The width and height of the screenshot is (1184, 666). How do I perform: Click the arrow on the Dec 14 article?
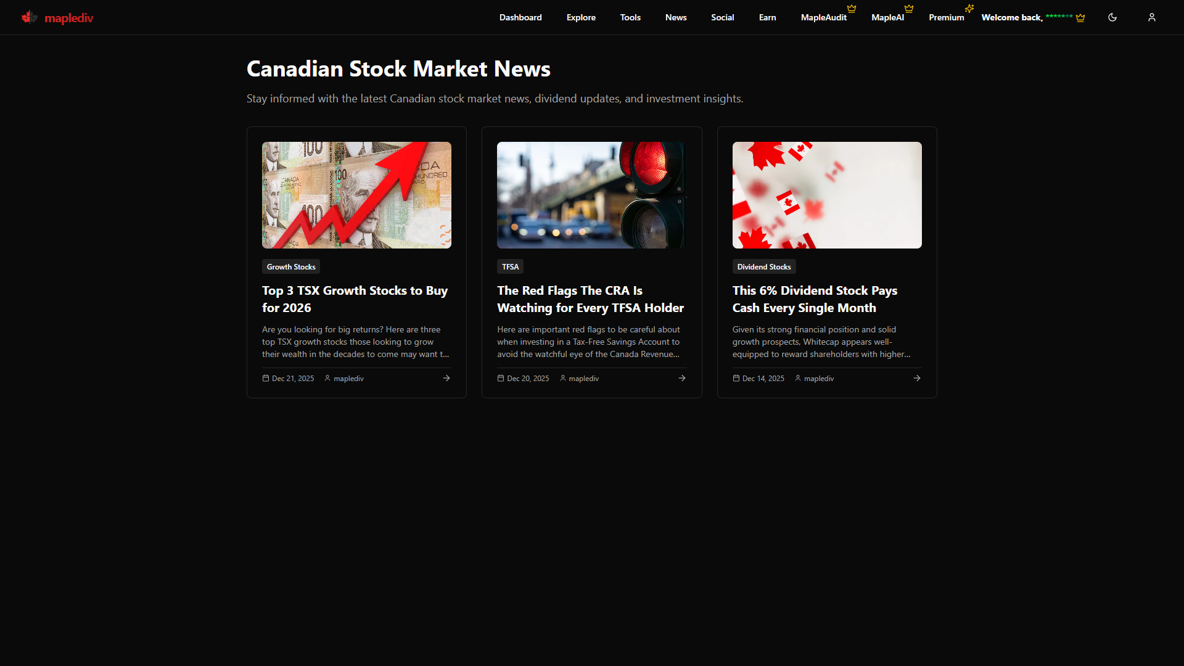pyautogui.click(x=917, y=378)
